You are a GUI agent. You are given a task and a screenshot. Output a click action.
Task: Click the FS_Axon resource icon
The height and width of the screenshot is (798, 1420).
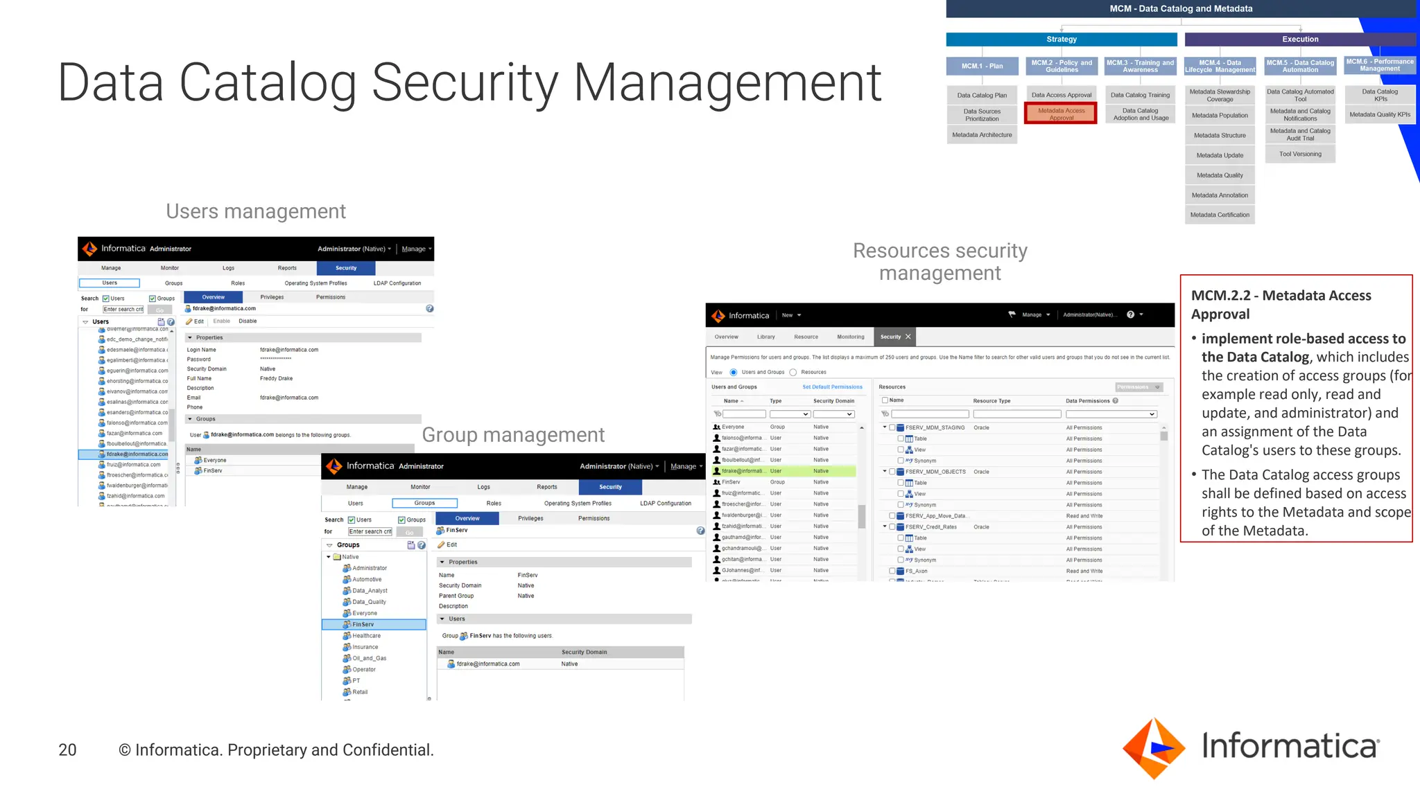[x=901, y=571]
